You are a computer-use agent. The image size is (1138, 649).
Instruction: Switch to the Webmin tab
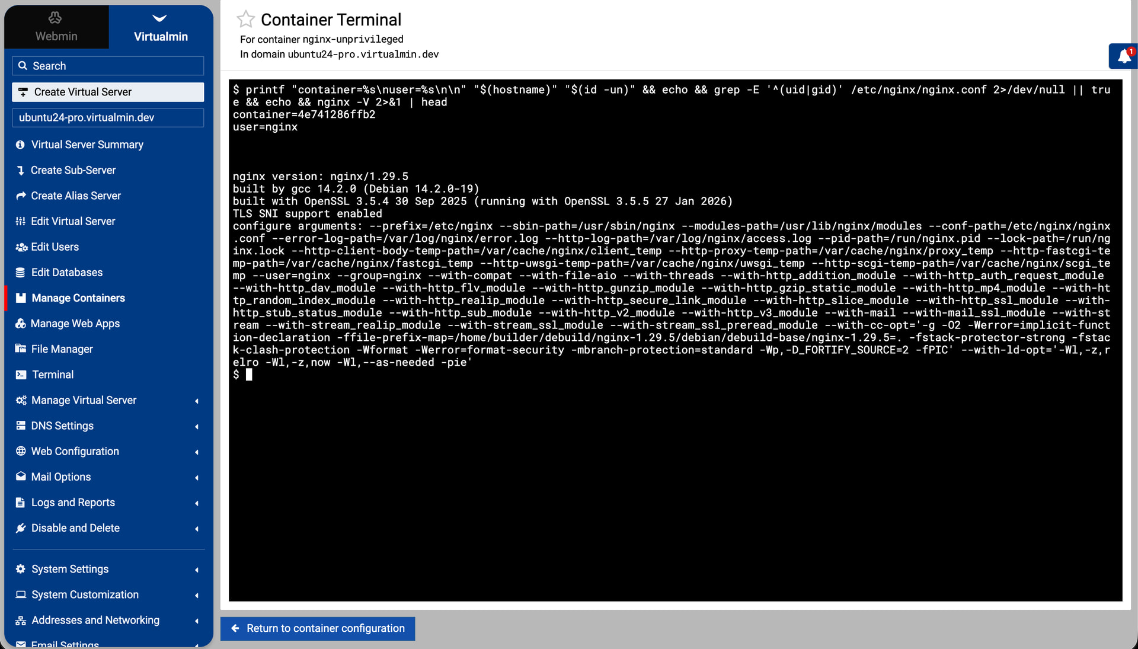click(x=56, y=27)
